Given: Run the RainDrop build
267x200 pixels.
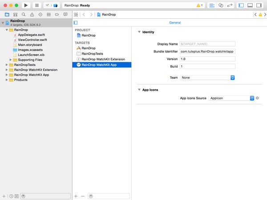Looking at the screenshot, I should 26,5.
